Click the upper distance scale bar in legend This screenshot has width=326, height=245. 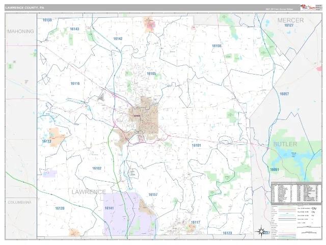(309, 227)
